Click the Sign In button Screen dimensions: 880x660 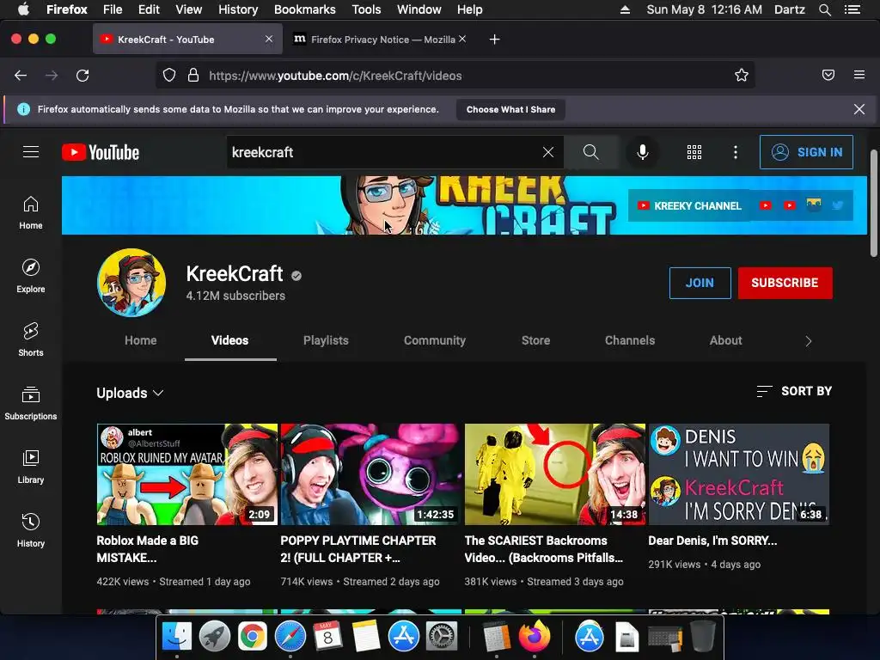[806, 152]
